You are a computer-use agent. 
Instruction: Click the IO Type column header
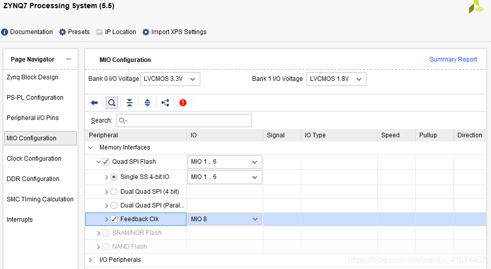(x=340, y=135)
